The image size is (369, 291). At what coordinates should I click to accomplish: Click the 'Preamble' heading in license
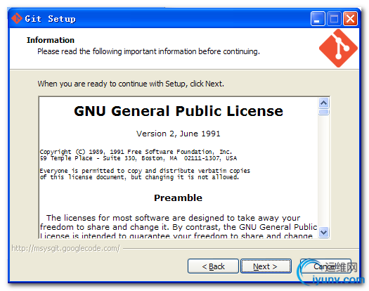pos(178,198)
